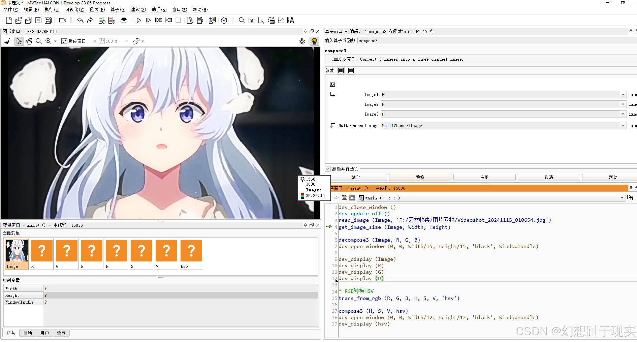Select the Height control variable row

pos(161,295)
